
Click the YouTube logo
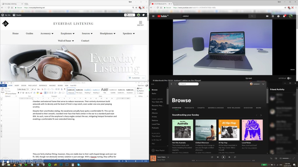[x=163, y=16]
